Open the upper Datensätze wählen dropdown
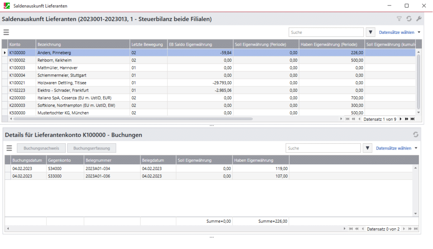The width and height of the screenshot is (433, 249). (400, 32)
